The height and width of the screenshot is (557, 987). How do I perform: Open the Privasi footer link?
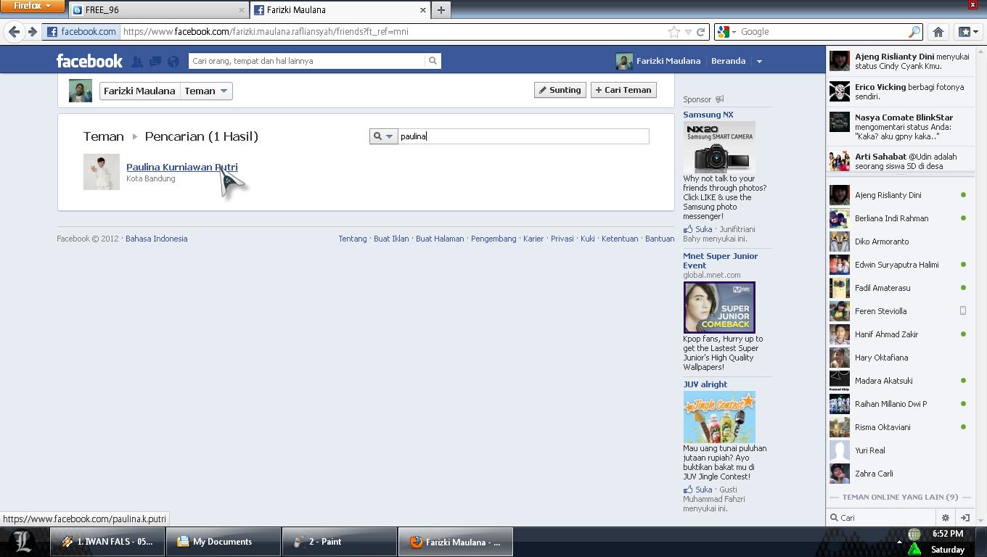click(562, 239)
